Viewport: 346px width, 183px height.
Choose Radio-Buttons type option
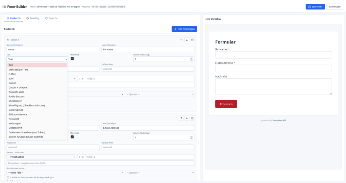pos(37,96)
